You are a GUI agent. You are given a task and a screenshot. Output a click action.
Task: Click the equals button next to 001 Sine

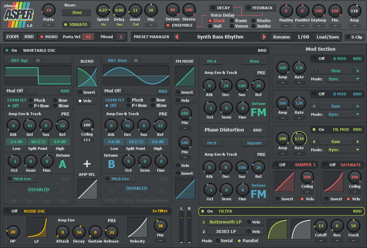[x=136, y=61]
